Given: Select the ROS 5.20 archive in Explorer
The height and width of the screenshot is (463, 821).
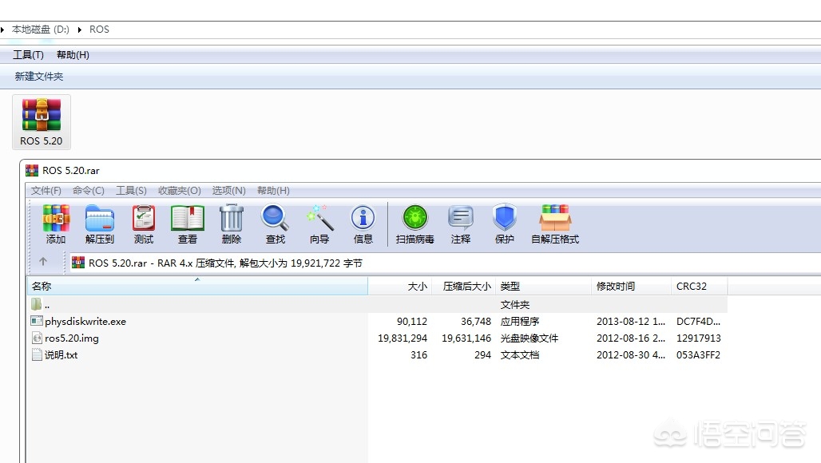Looking at the screenshot, I should coord(42,122).
